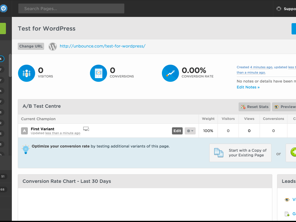Click the Conversion Rate chart icon
Image resolution: width=296 pixels, height=222 pixels.
click(x=170, y=73)
